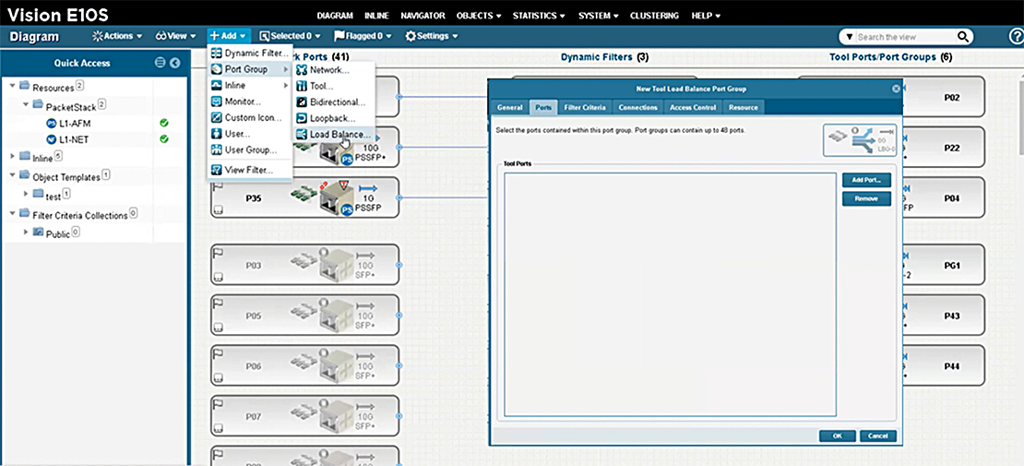Toggle the flag on port P03
Viewport: 1024px width, 466px height.
(x=219, y=252)
